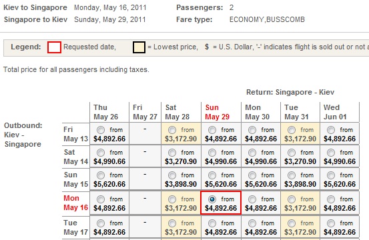
Task: Choose Mon May 16 outbound with Tue May 31 return
Action: point(292,199)
